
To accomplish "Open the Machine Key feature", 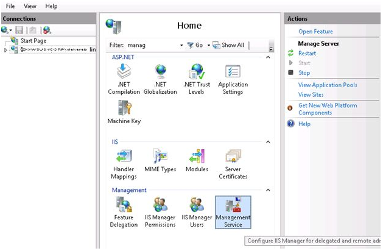I will pyautogui.click(x=124, y=112).
